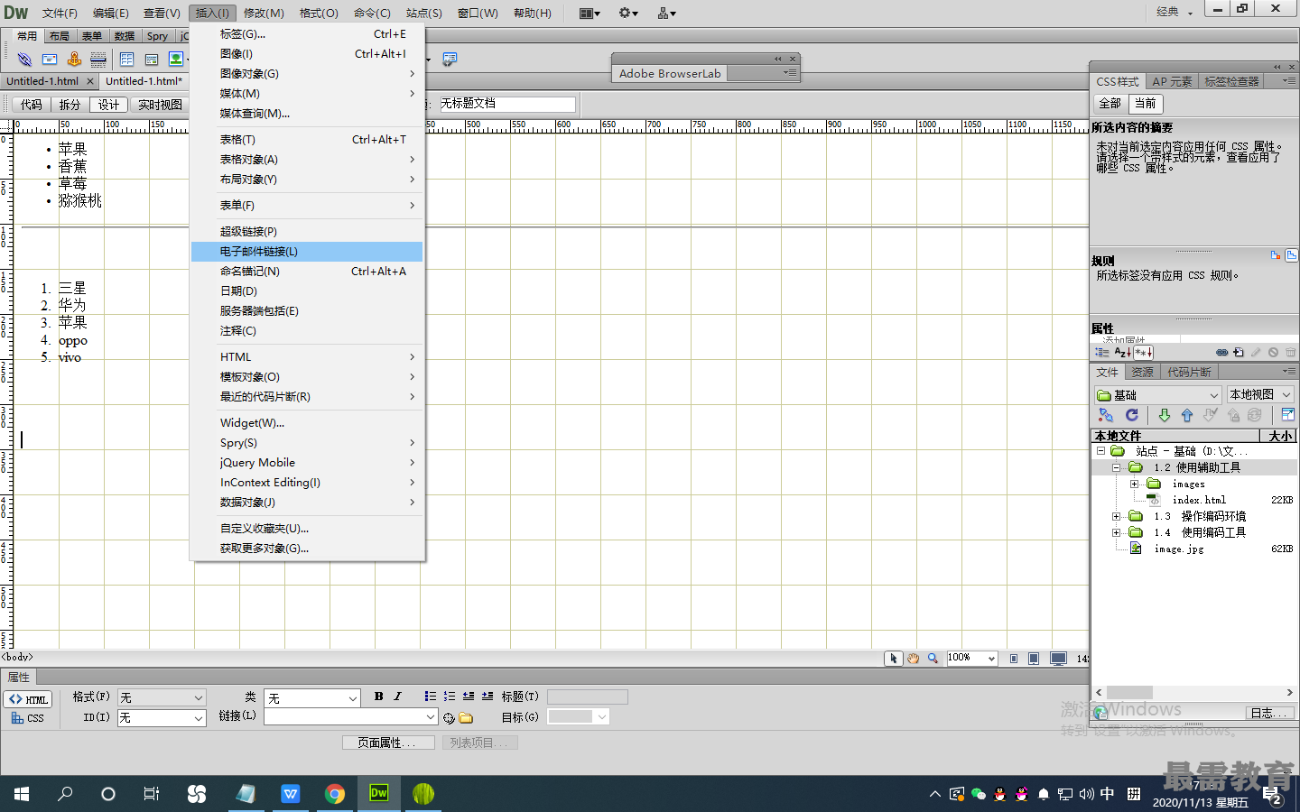This screenshot has width=1300, height=812.
Task: Open the Site management icon menu
Action: click(x=667, y=13)
